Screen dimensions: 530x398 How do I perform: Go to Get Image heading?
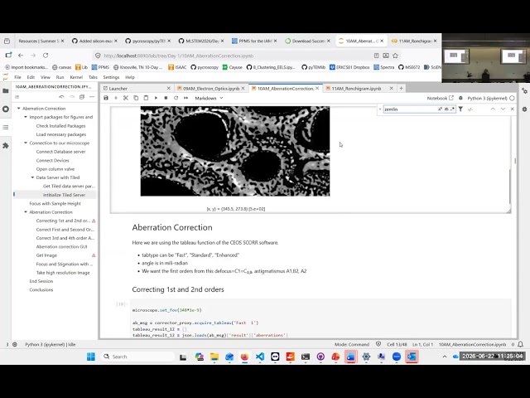(46, 255)
